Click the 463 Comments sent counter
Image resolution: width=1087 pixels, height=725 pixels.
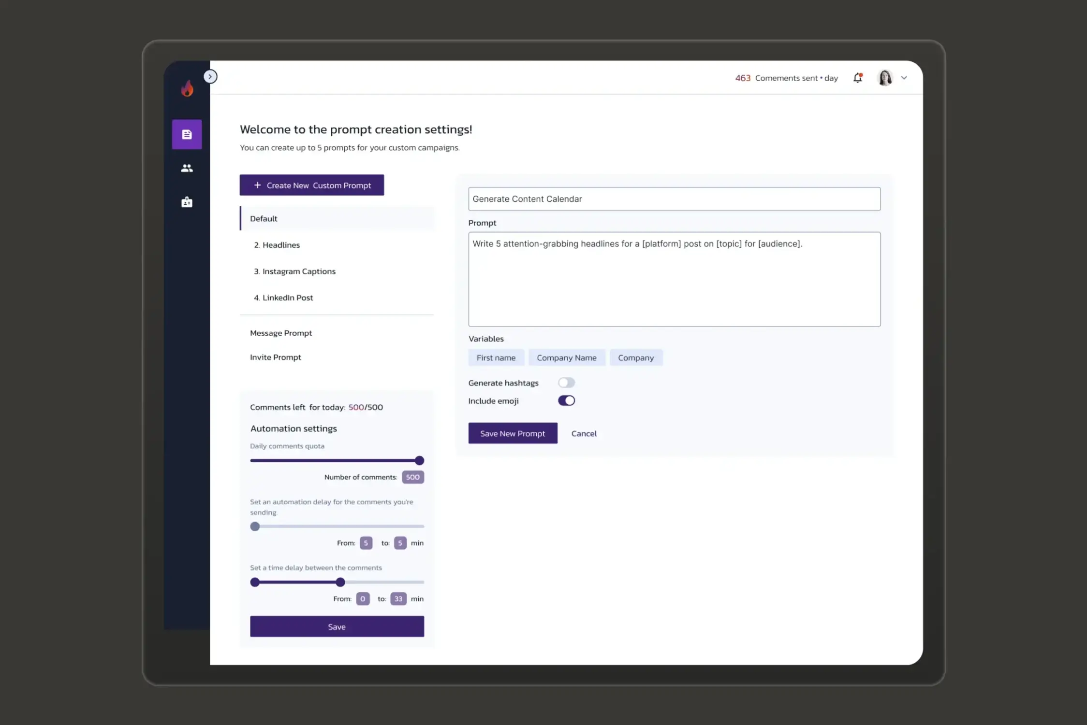pyautogui.click(x=786, y=78)
